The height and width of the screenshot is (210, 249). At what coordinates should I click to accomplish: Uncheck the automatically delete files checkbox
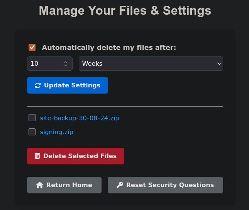click(32, 47)
